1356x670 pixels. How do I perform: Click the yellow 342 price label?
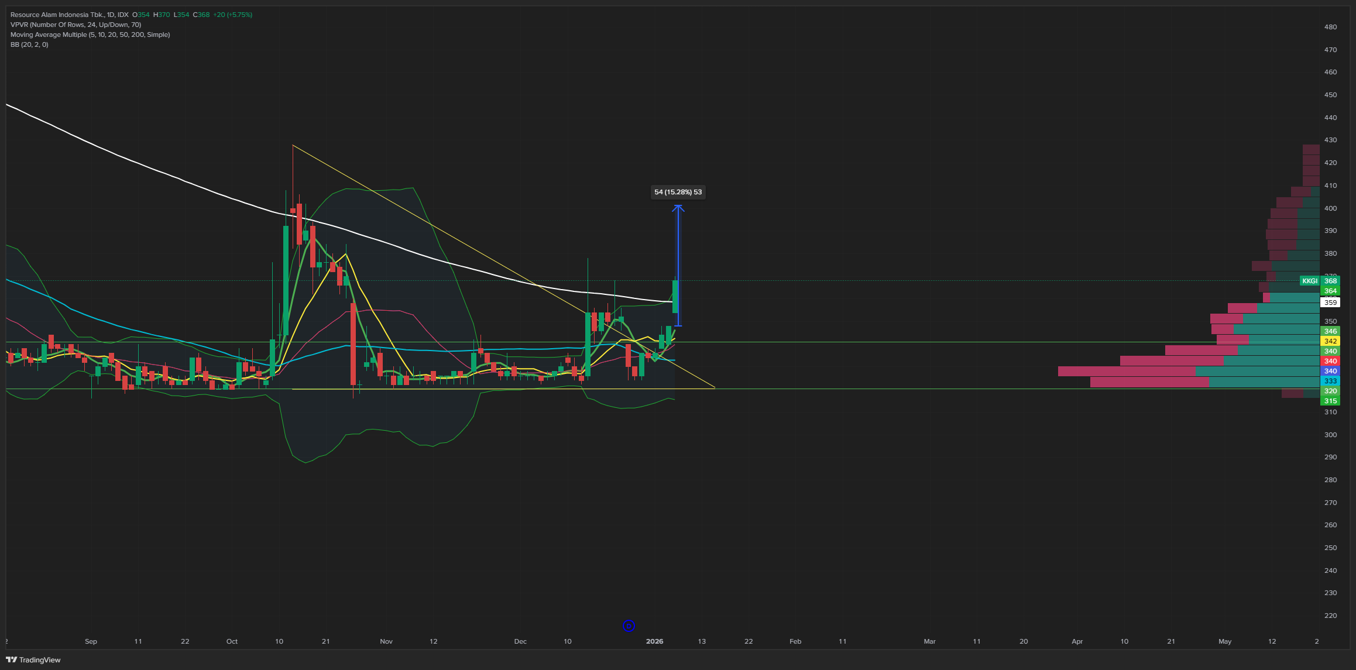point(1330,341)
